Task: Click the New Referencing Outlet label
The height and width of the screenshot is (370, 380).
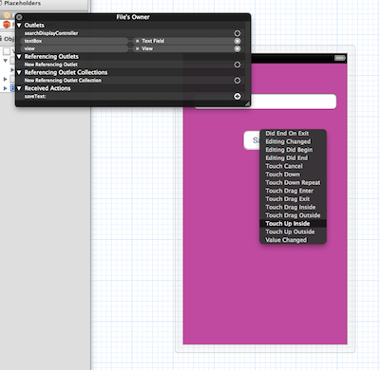Action: (51, 65)
